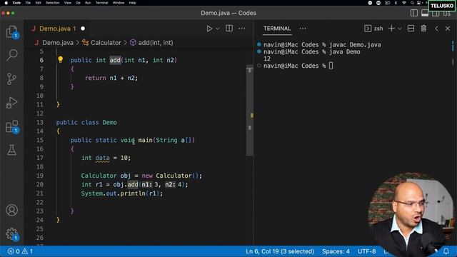Click 'public class Demo' on line 13
This screenshot has width=457, height=257.
(x=86, y=122)
